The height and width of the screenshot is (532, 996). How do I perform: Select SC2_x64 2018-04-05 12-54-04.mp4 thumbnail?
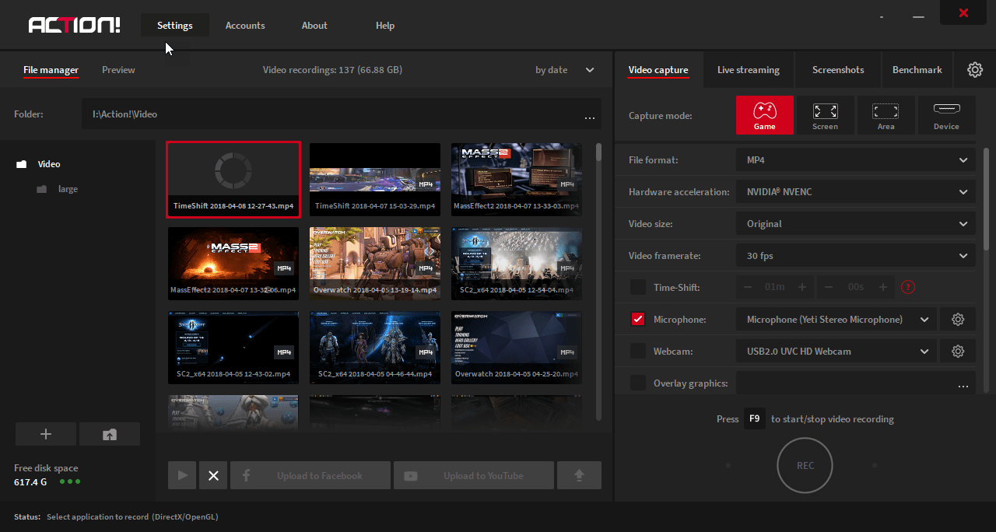pos(517,263)
